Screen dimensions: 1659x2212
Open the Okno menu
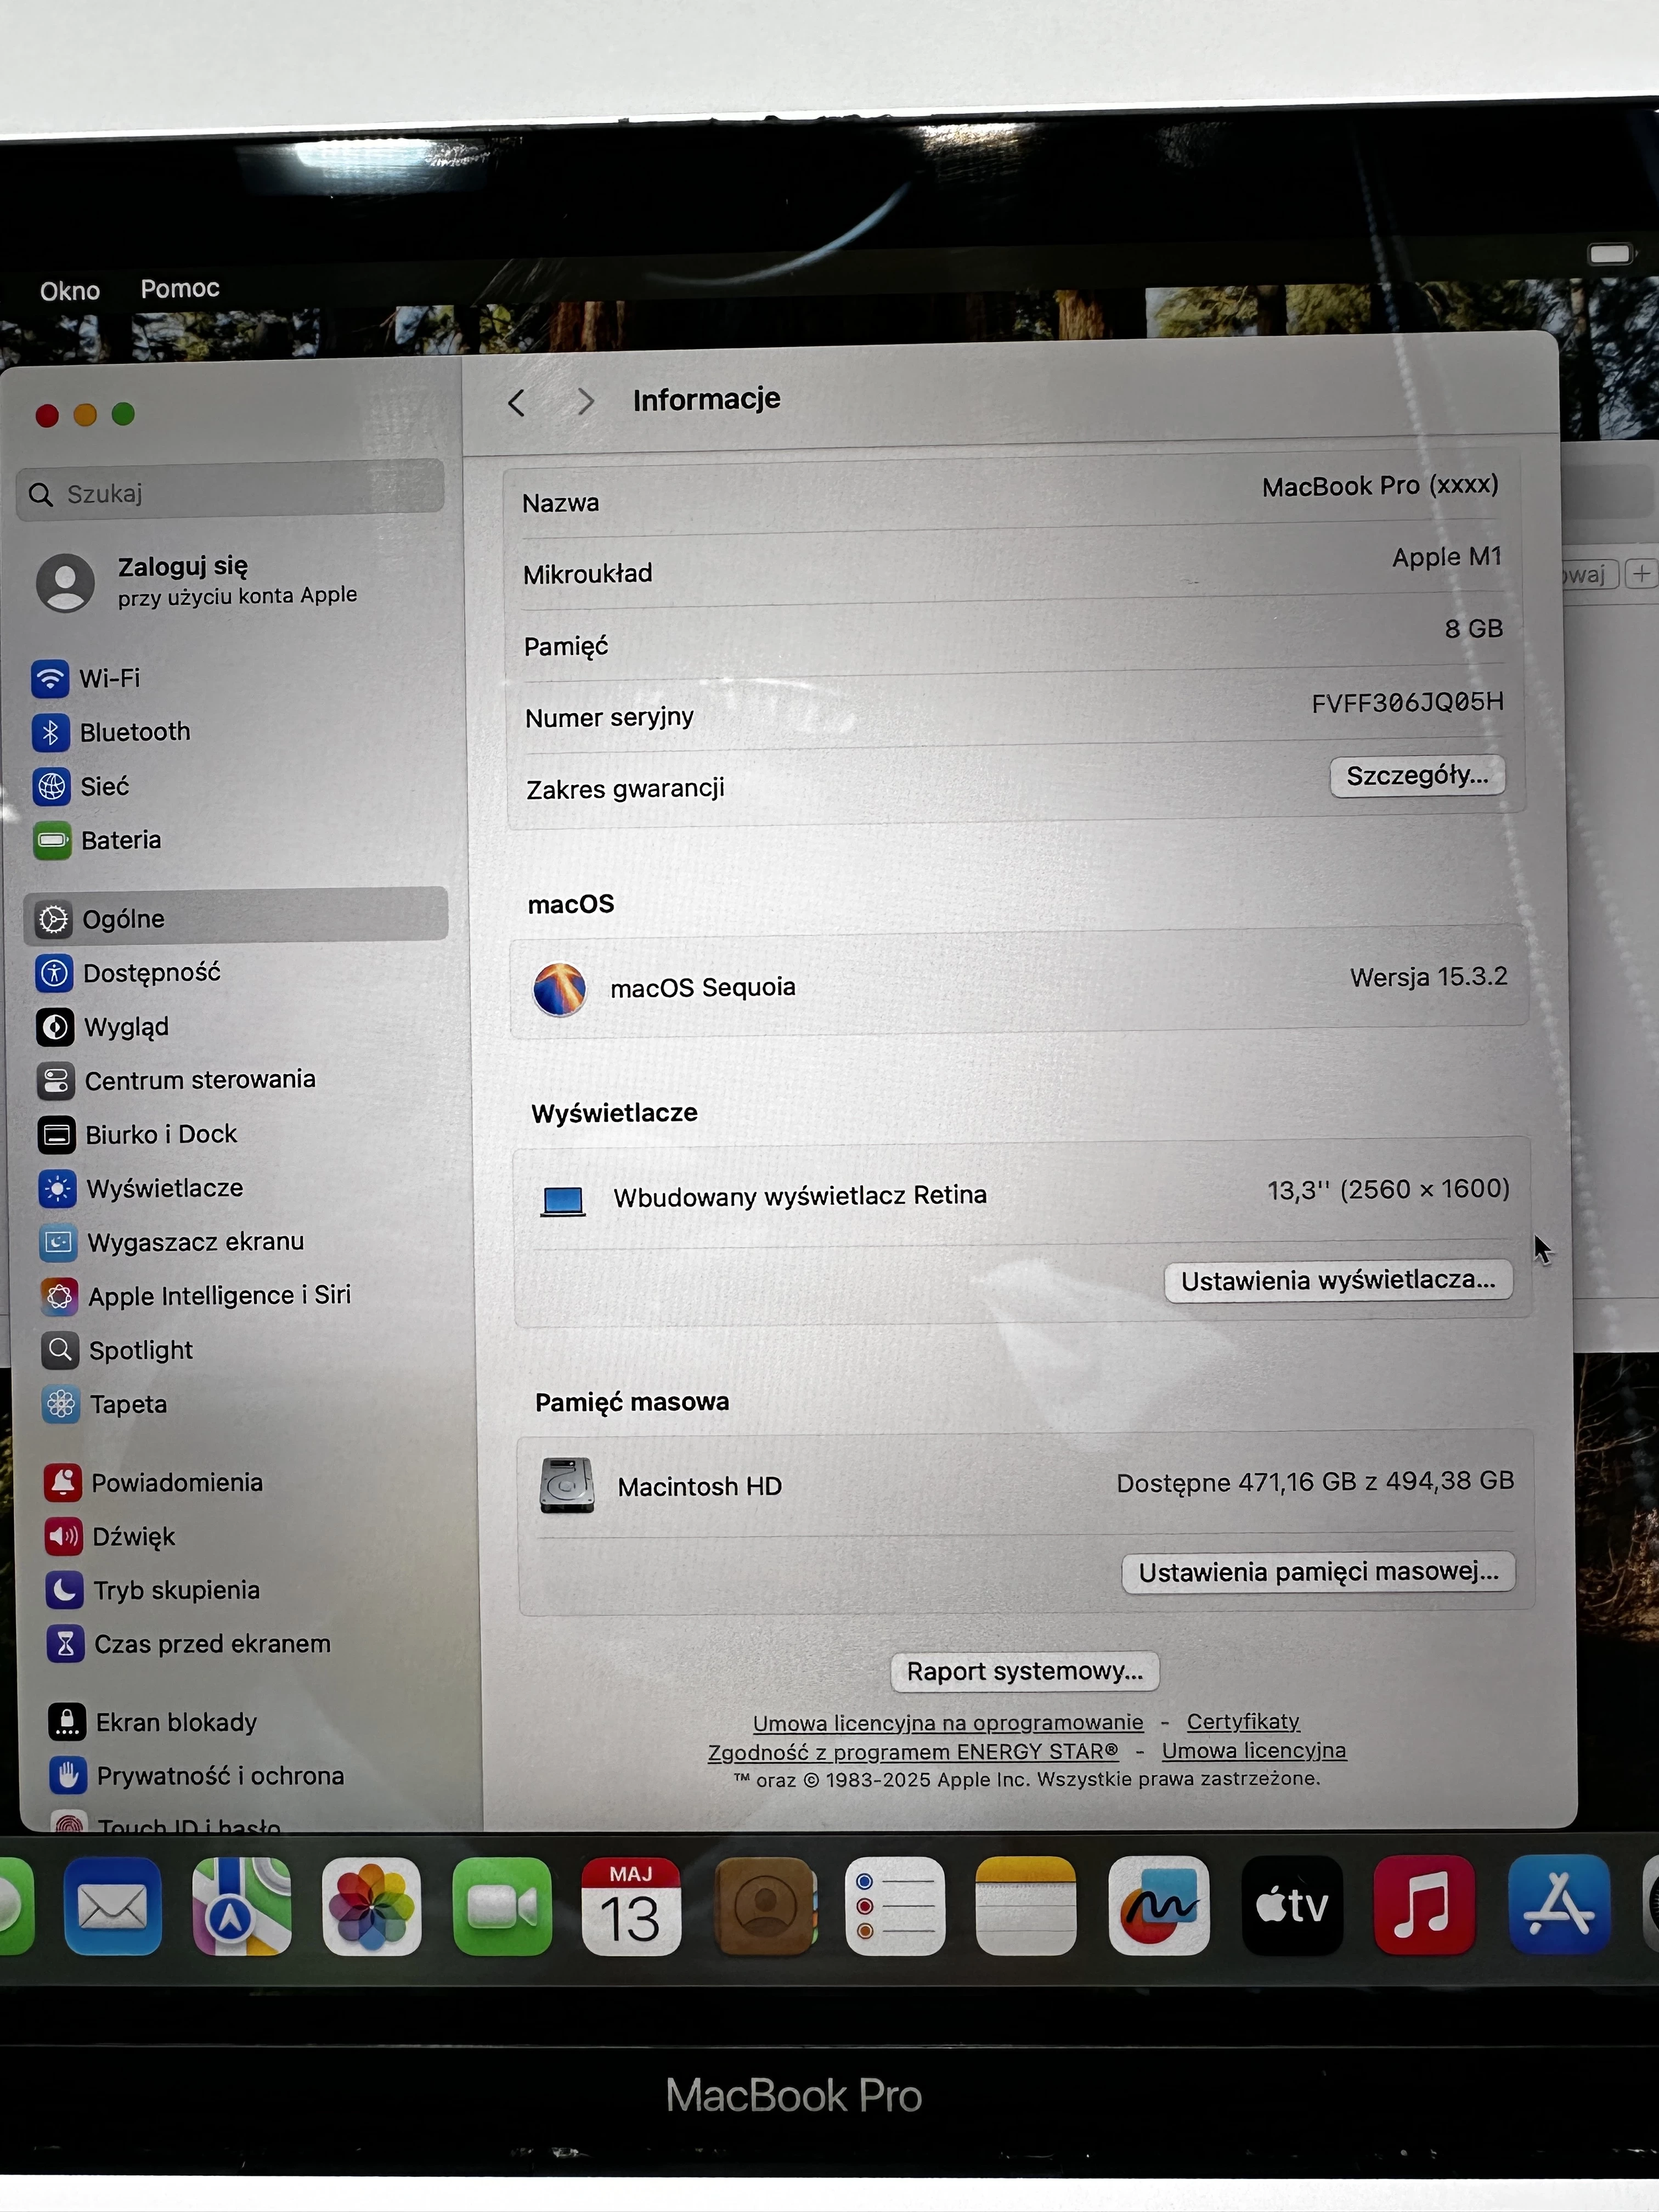coord(70,291)
